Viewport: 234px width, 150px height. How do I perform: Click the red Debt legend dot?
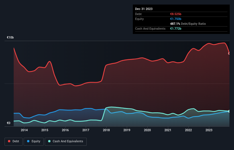(x=9, y=141)
